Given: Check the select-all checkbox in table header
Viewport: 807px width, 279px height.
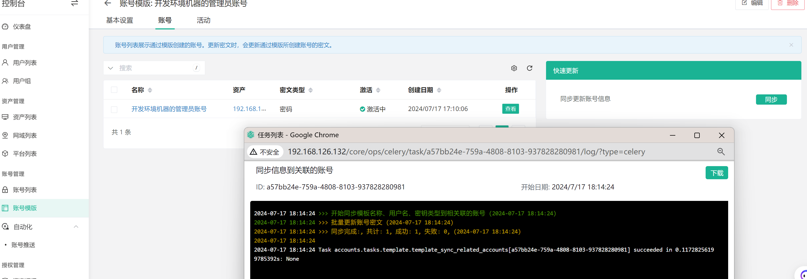Looking at the screenshot, I should point(114,90).
